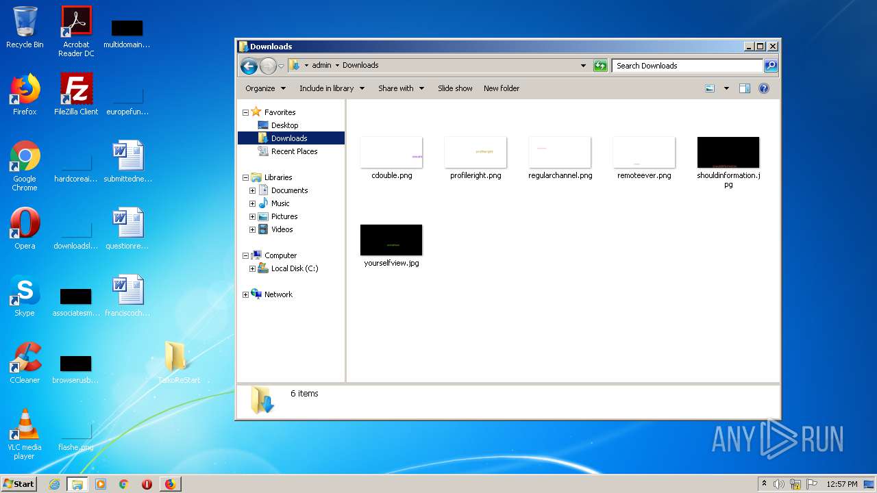Click the Back navigation arrow in Explorer
The width and height of the screenshot is (877, 493).
249,66
